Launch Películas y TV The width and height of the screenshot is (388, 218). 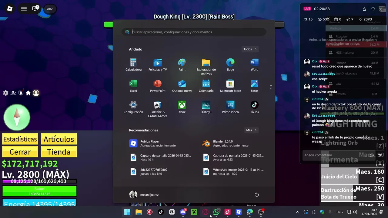(158, 65)
